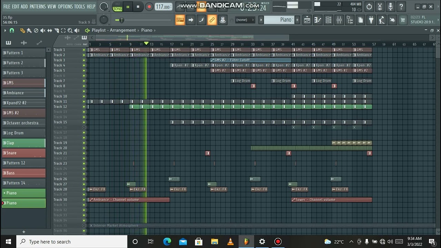The height and width of the screenshot is (248, 441).
Task: Select Log Drum pattern in picker
Action: click(24, 133)
